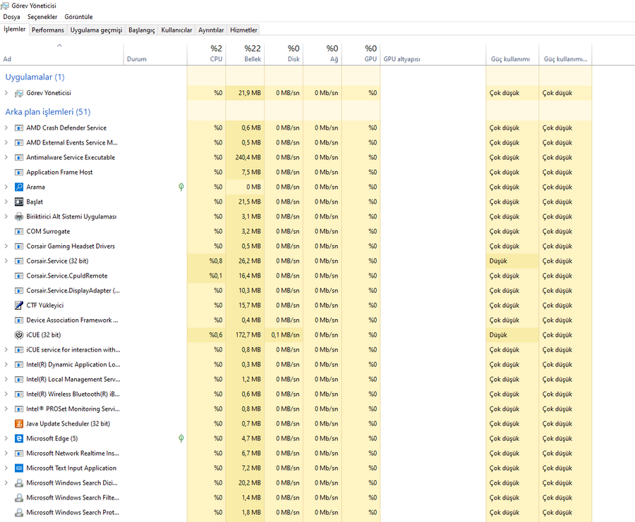Switch to the Kullanıcılar tab
The width and height of the screenshot is (635, 522).
pyautogui.click(x=176, y=30)
